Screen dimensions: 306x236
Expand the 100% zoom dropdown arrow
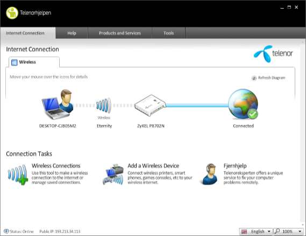point(300,231)
